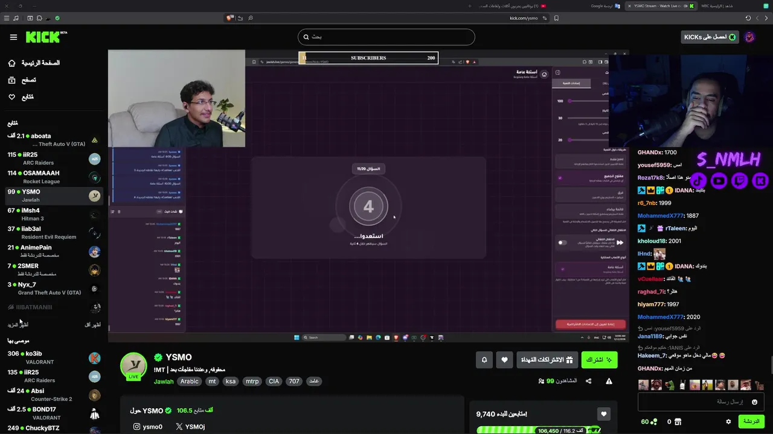773x434 pixels.
Task: Open the hamburger menu beside the Kick logo
Action: [13, 37]
